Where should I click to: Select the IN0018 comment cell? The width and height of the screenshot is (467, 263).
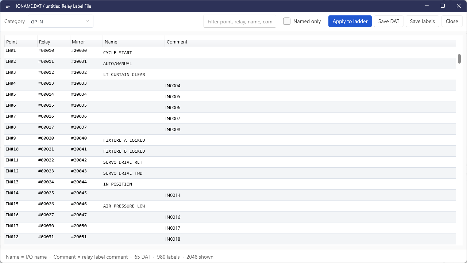point(310,239)
